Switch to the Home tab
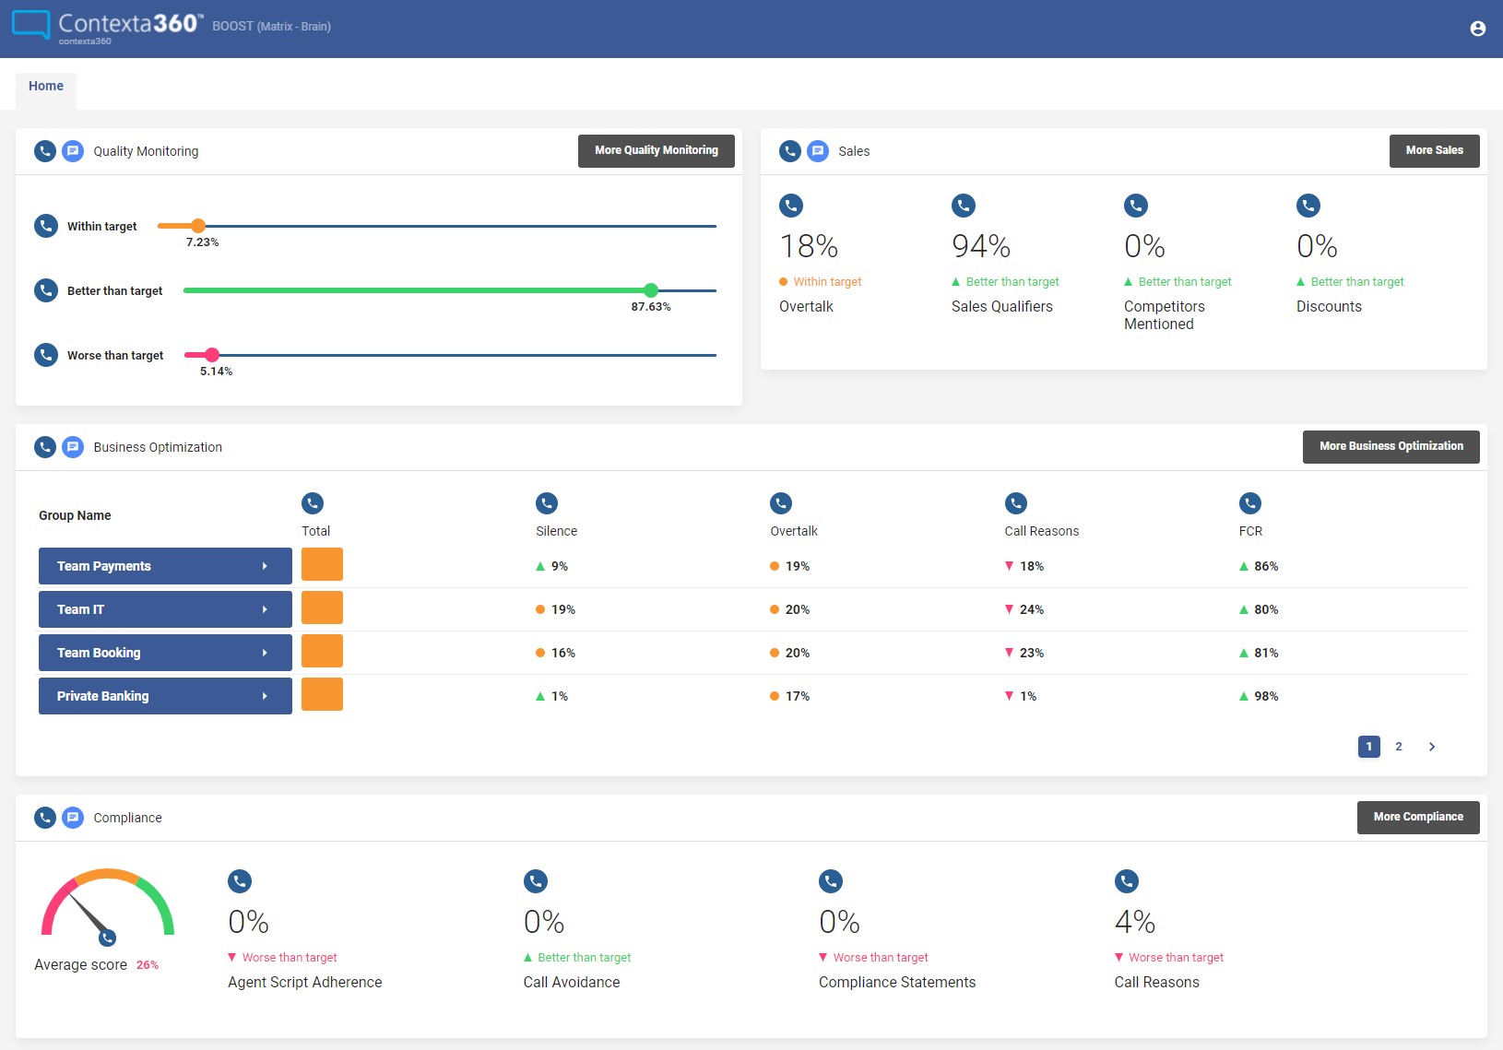Viewport: 1503px width, 1050px height. coord(46,86)
